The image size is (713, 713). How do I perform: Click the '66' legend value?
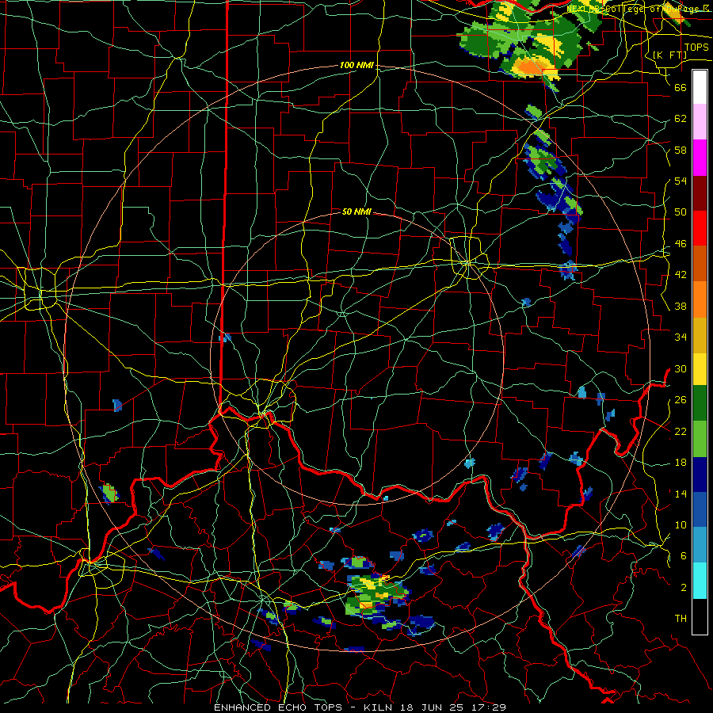tap(681, 87)
